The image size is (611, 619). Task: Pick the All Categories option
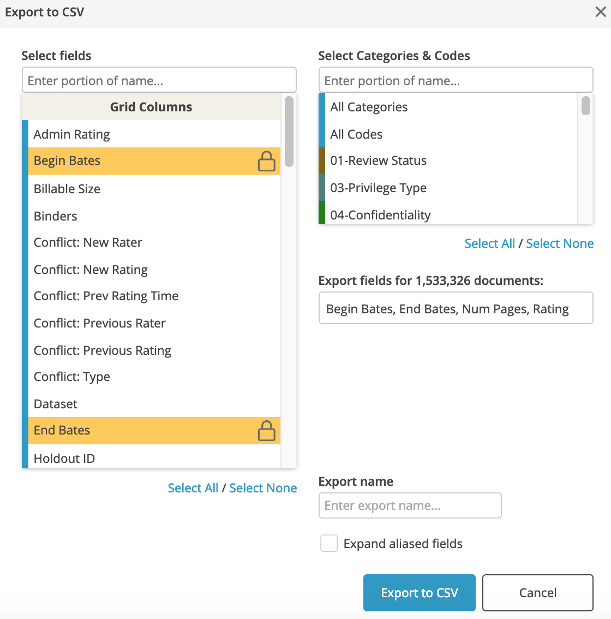(448, 107)
